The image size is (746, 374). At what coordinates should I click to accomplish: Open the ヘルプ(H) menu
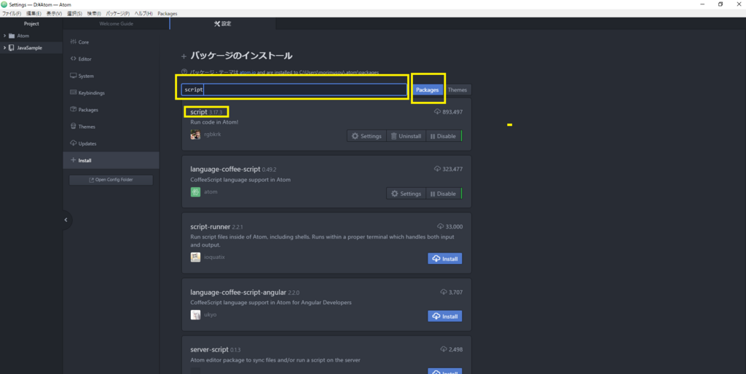click(144, 14)
